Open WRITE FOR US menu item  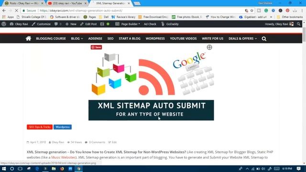(x=212, y=39)
